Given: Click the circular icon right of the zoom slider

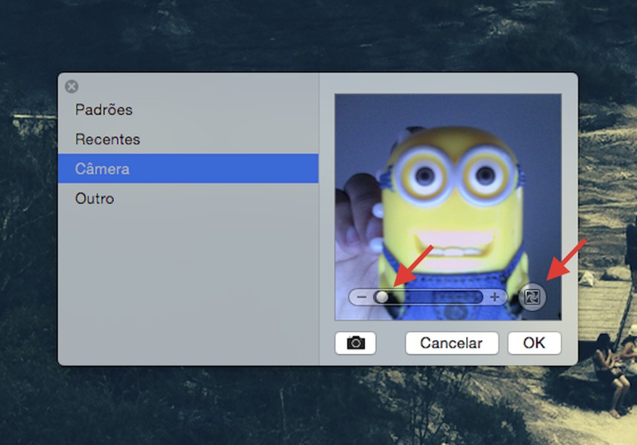Looking at the screenshot, I should [532, 297].
